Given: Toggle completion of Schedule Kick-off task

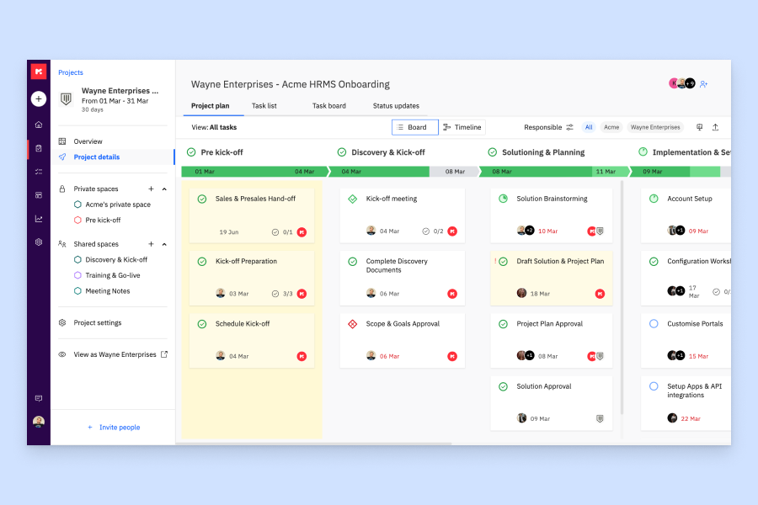Looking at the screenshot, I should 202,324.
